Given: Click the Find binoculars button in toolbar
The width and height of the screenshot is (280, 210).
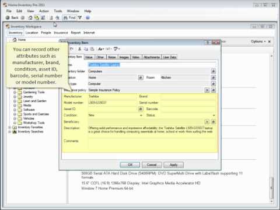Looking at the screenshot, I should pos(69,17).
